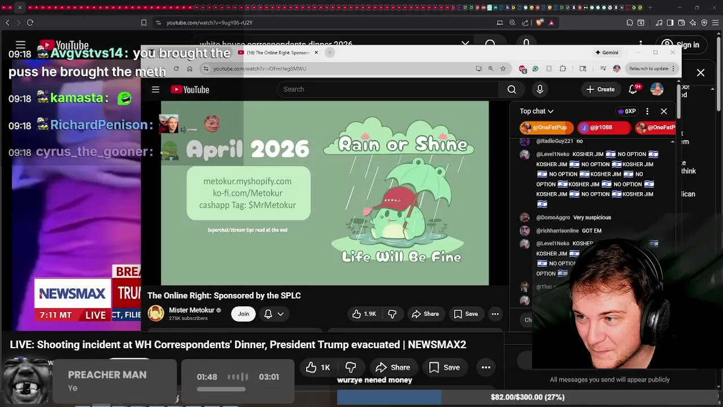
Task: Expand notification options chevron beside Join
Action: (280, 314)
